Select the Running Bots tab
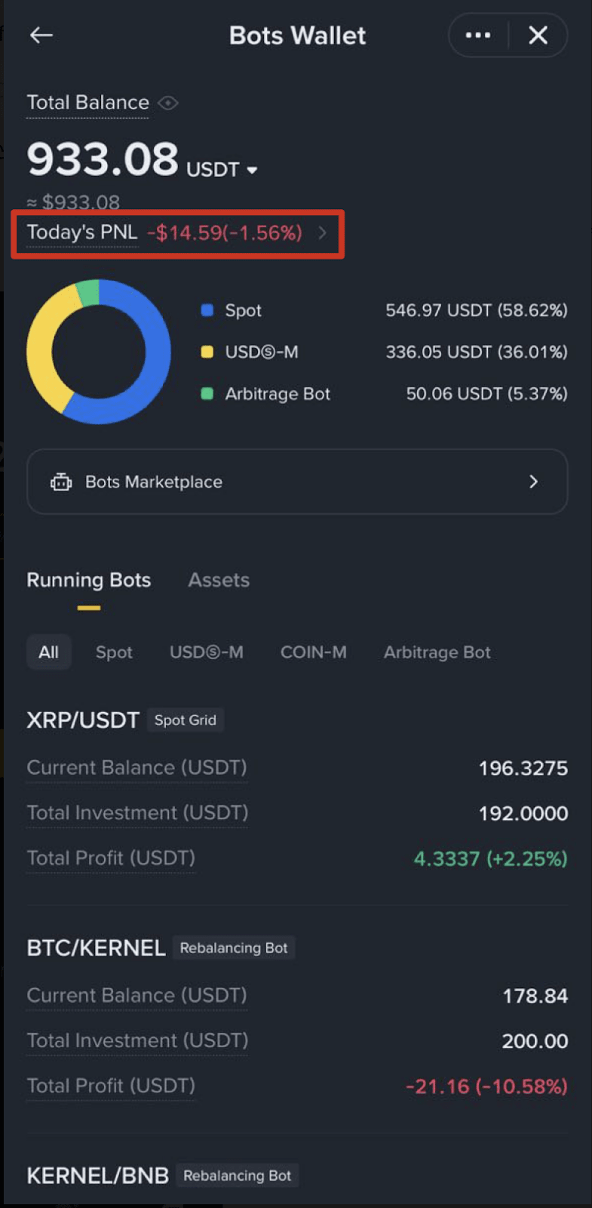592x1208 pixels. coord(89,580)
